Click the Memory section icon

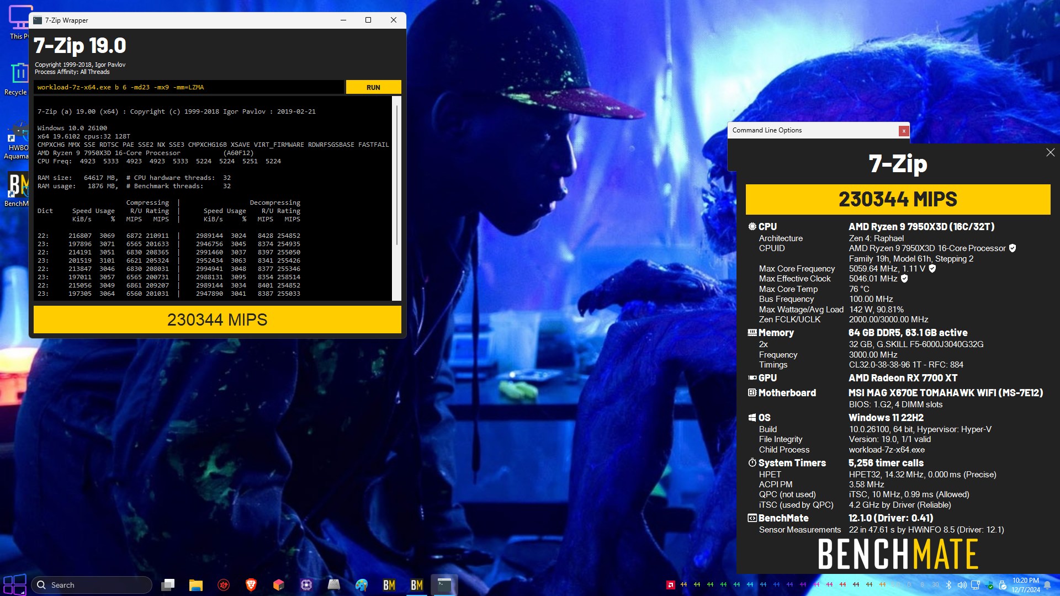(x=752, y=333)
